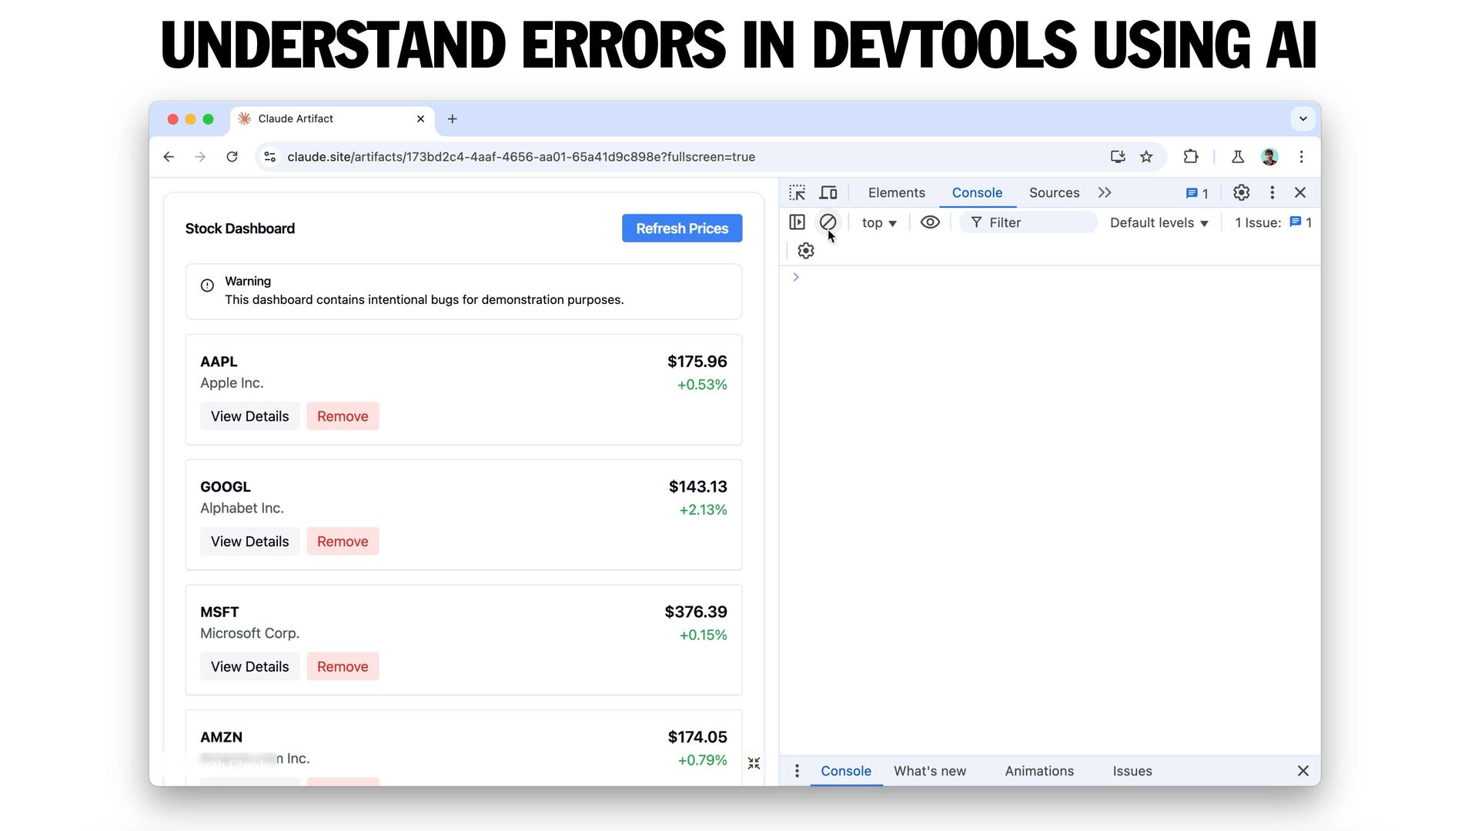Image resolution: width=1478 pixels, height=831 pixels.
Task: Bookmark this page with star icon
Action: (1146, 157)
